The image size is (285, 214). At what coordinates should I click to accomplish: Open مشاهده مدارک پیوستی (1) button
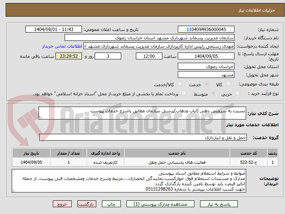click(x=160, y=204)
